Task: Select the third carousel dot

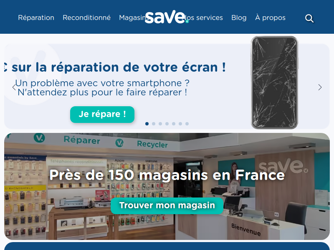Action: [x=160, y=124]
